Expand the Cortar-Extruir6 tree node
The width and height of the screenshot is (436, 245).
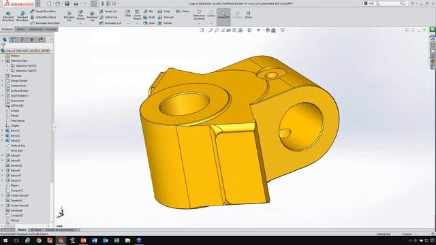(2, 206)
